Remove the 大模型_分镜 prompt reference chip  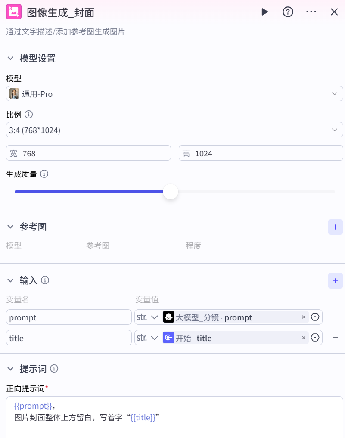click(x=304, y=317)
